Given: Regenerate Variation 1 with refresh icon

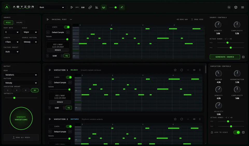Looking at the screenshot, I should 182,70.
